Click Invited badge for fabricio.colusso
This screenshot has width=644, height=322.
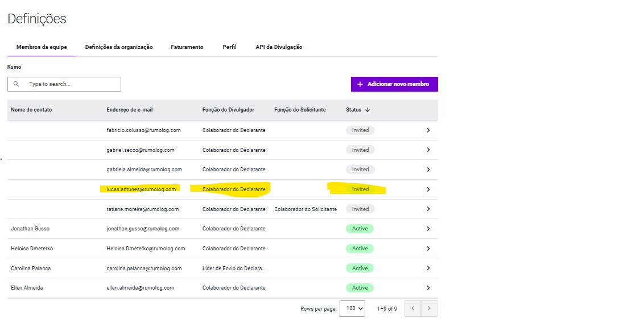(360, 130)
